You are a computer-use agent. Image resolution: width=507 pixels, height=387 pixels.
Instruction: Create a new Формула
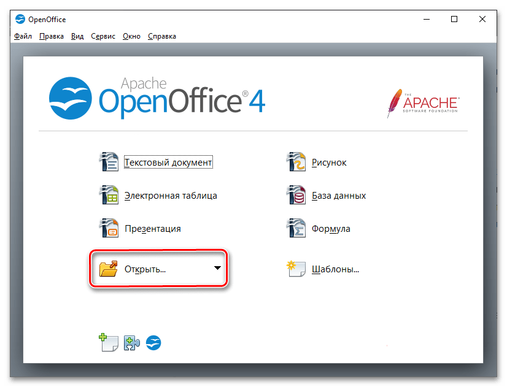pyautogui.click(x=331, y=229)
